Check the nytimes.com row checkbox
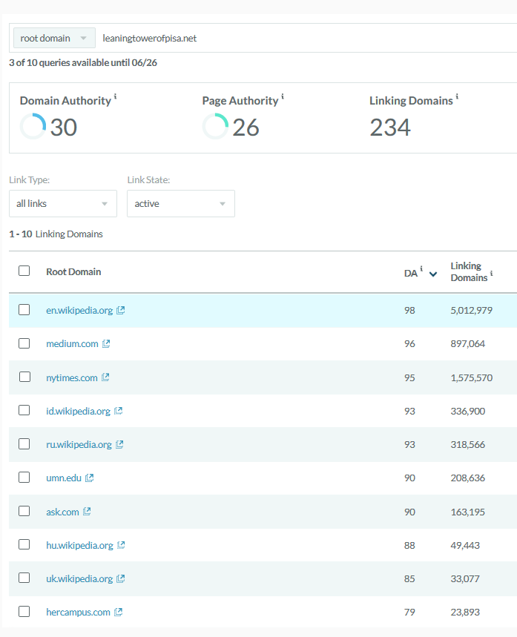 (x=24, y=377)
